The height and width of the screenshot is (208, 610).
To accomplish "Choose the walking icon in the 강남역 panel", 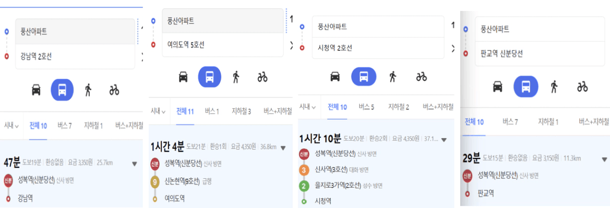I will point(88,90).
